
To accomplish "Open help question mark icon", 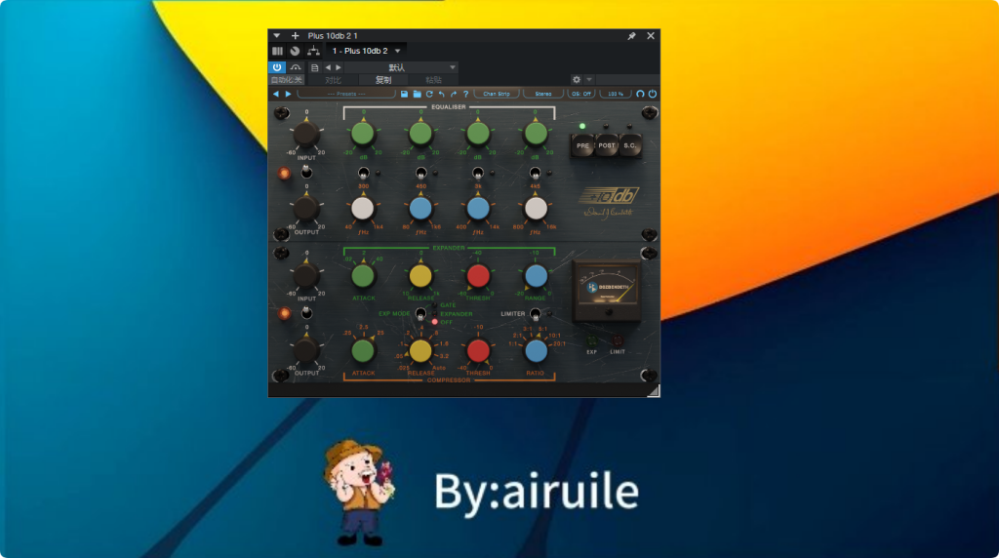I will [465, 95].
